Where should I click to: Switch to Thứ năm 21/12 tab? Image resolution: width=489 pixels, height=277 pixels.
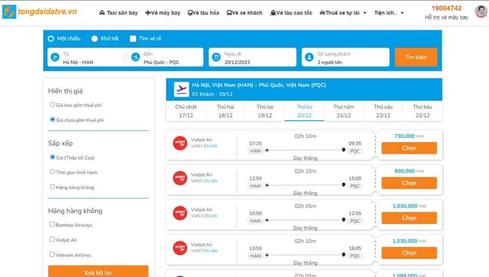pyautogui.click(x=344, y=111)
